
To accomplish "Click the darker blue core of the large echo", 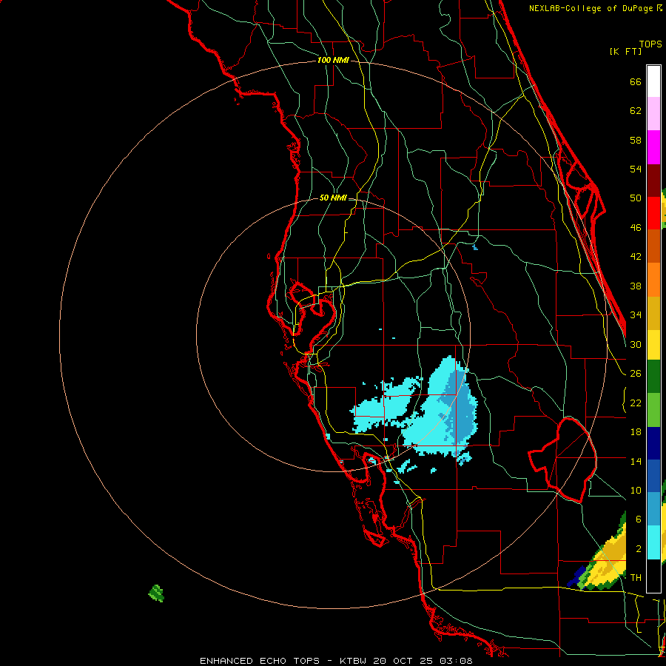I will point(460,408).
